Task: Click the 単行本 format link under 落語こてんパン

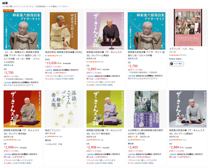Action: click(x=48, y=140)
